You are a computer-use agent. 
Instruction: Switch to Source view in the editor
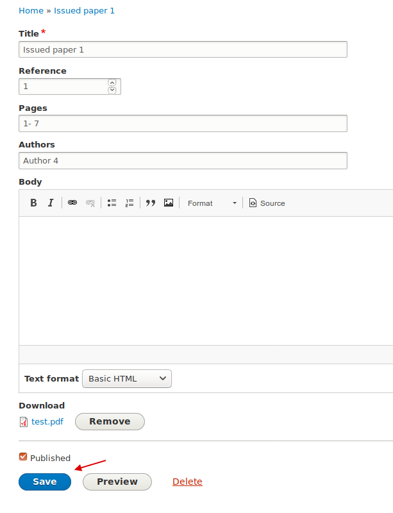(x=267, y=203)
